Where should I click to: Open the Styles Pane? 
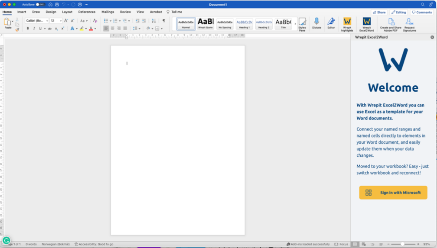pos(302,25)
